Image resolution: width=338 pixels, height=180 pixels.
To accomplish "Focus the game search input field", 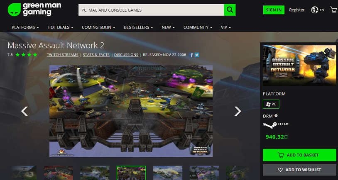I will pyautogui.click(x=151, y=10).
